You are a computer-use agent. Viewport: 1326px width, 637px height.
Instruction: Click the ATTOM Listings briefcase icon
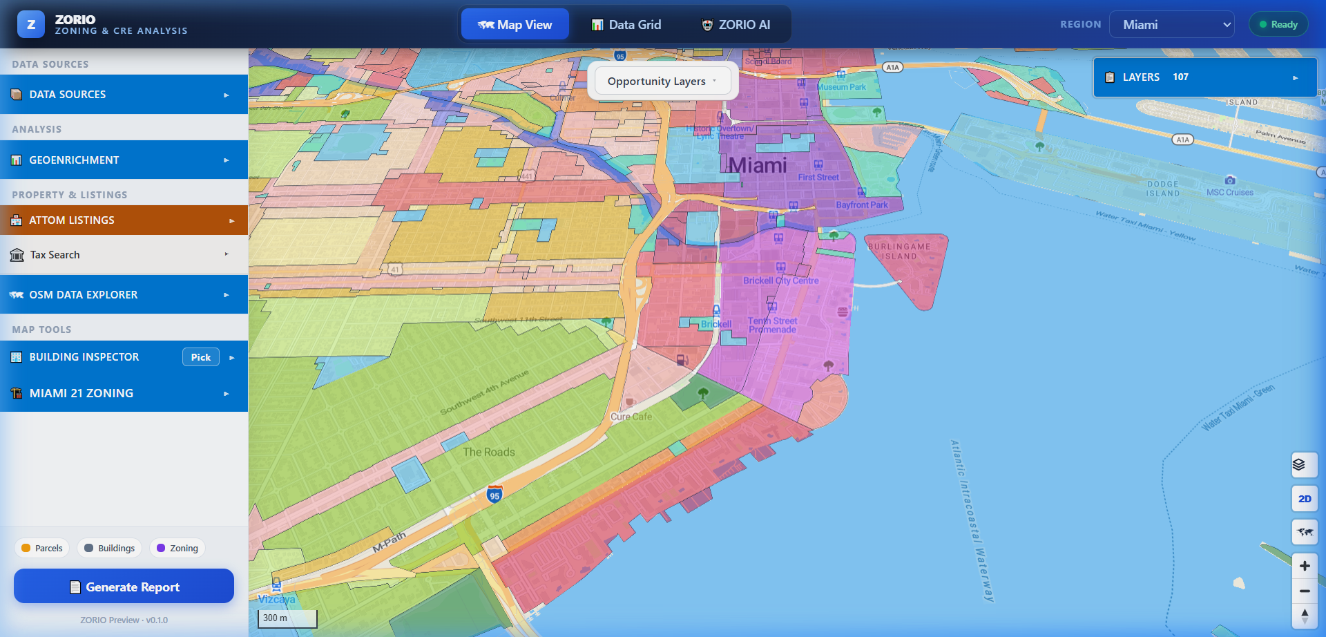(17, 220)
